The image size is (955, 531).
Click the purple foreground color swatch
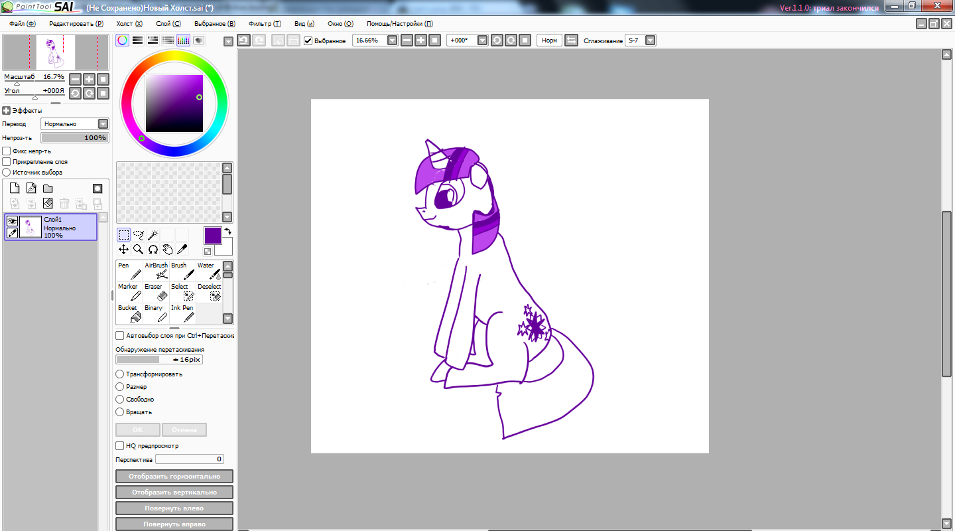(213, 235)
